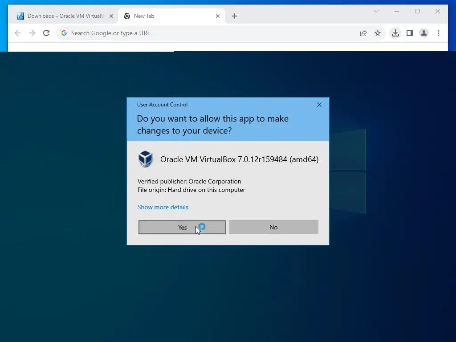
Task: Close the Downloads – Oracle VM VirtualBox tab
Action: [111, 16]
